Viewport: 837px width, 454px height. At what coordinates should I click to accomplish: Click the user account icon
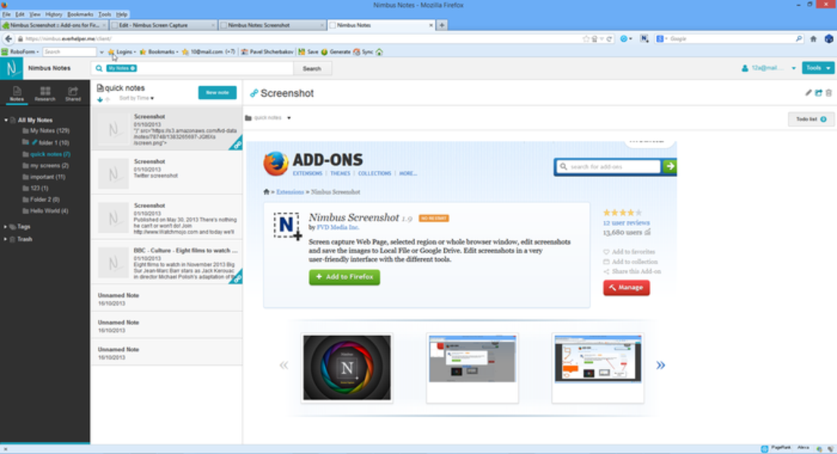point(745,68)
